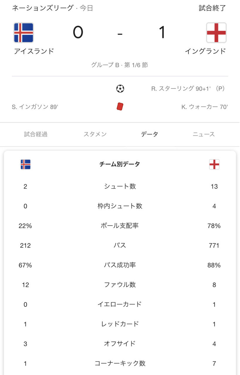
Task: Open the 試合経過 tab
Action: [x=36, y=134]
